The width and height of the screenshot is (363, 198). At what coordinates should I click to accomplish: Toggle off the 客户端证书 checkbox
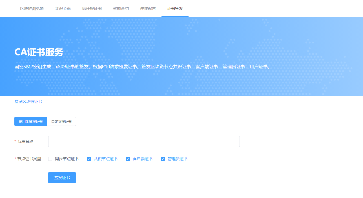[128, 159]
